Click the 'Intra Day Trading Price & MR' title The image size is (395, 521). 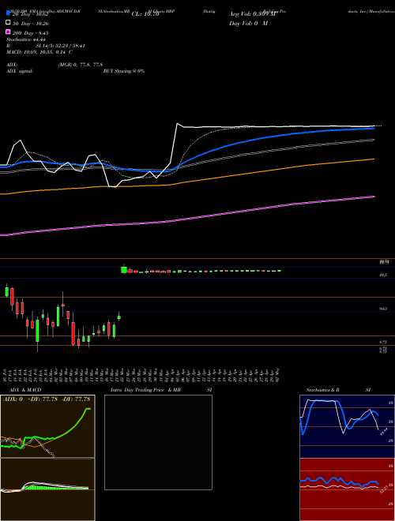coord(145,390)
